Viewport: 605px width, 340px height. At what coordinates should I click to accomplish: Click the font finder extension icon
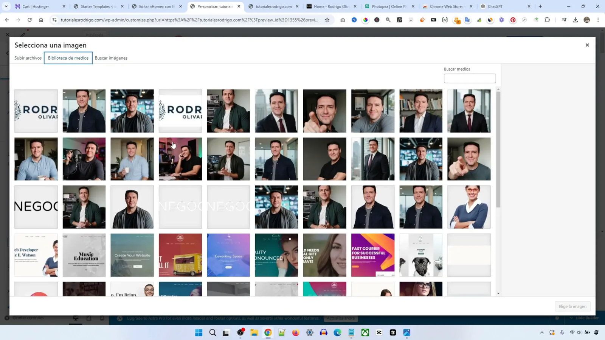coord(399,20)
